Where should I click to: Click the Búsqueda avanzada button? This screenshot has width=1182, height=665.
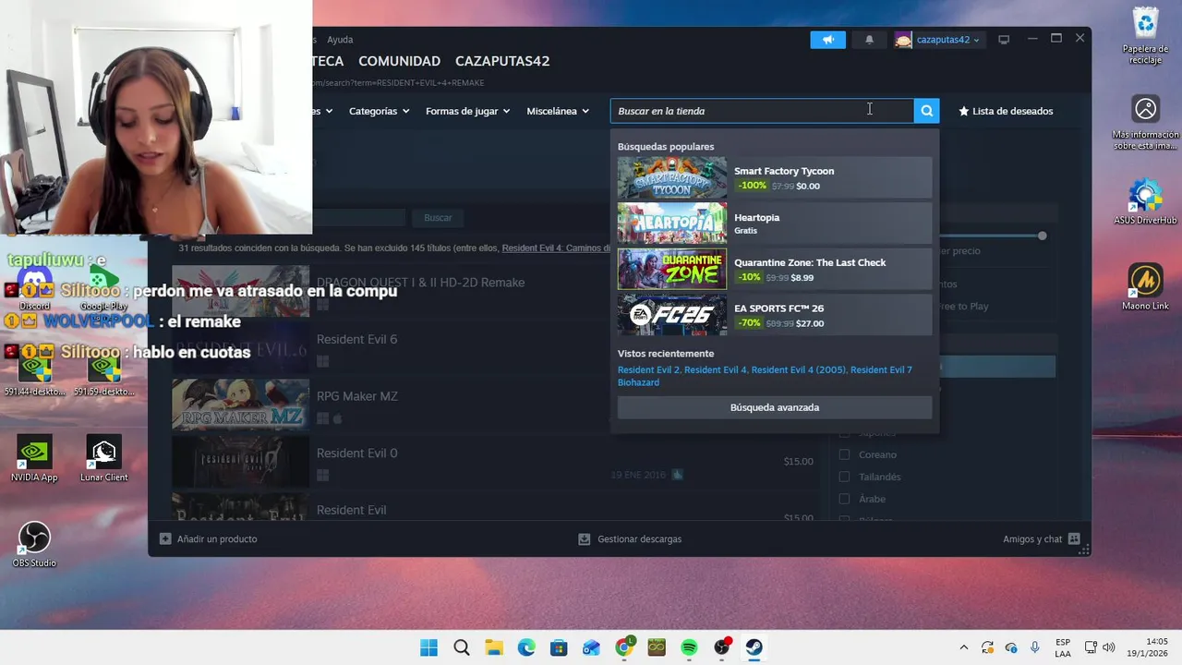(x=775, y=407)
